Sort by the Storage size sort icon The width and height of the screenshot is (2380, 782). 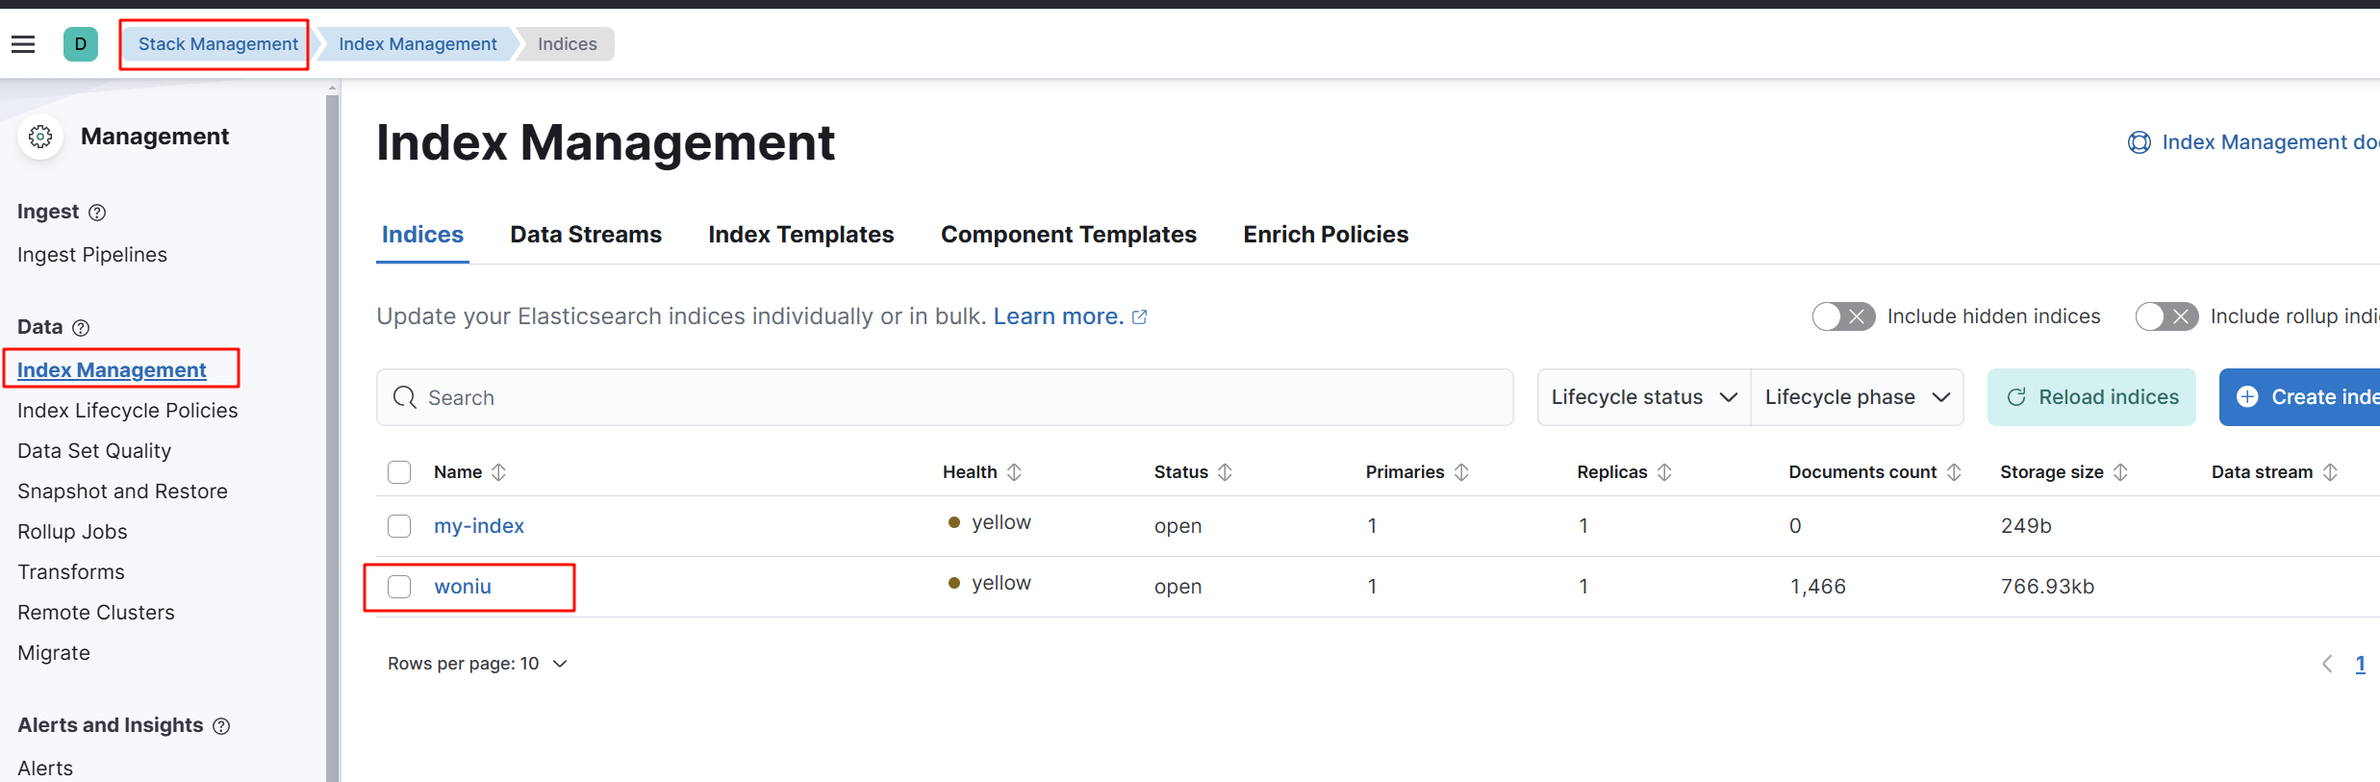coord(2120,472)
